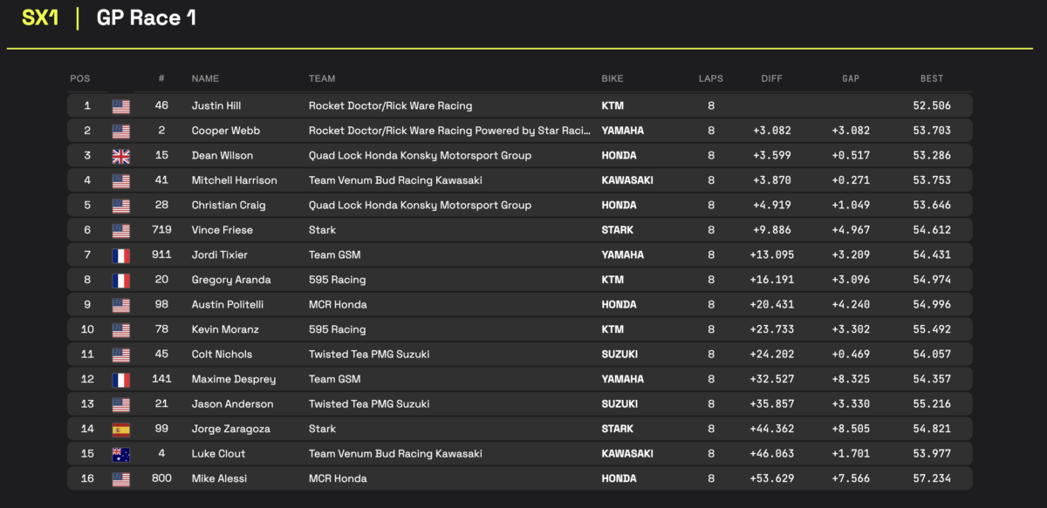Click the French flag next to Maxime Desprey
1047x508 pixels.
(x=120, y=380)
